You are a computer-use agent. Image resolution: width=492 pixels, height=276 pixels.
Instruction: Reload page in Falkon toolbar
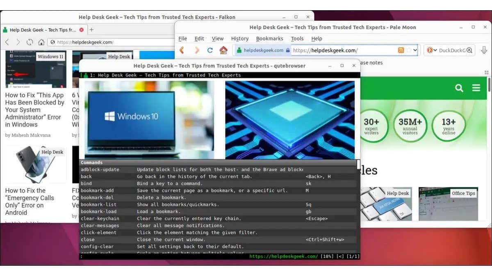click(x=30, y=42)
